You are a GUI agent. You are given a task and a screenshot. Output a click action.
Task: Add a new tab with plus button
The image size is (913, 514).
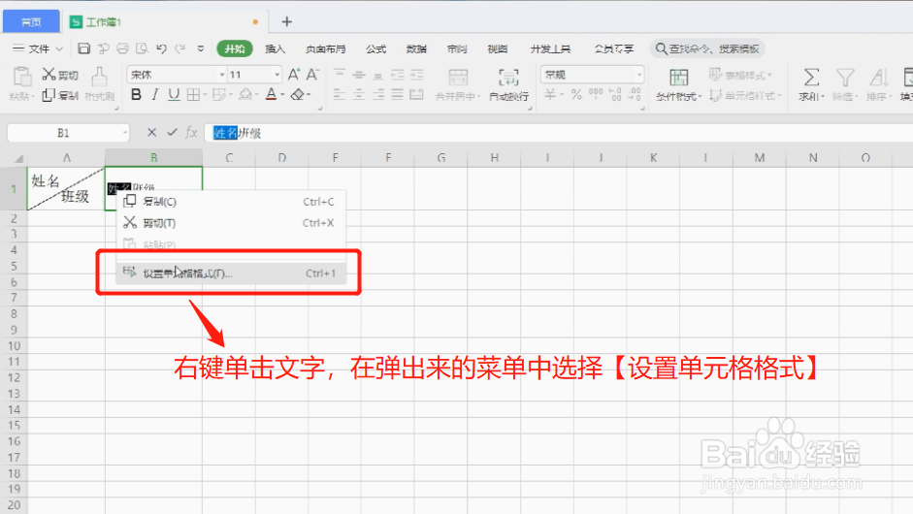pos(286,21)
